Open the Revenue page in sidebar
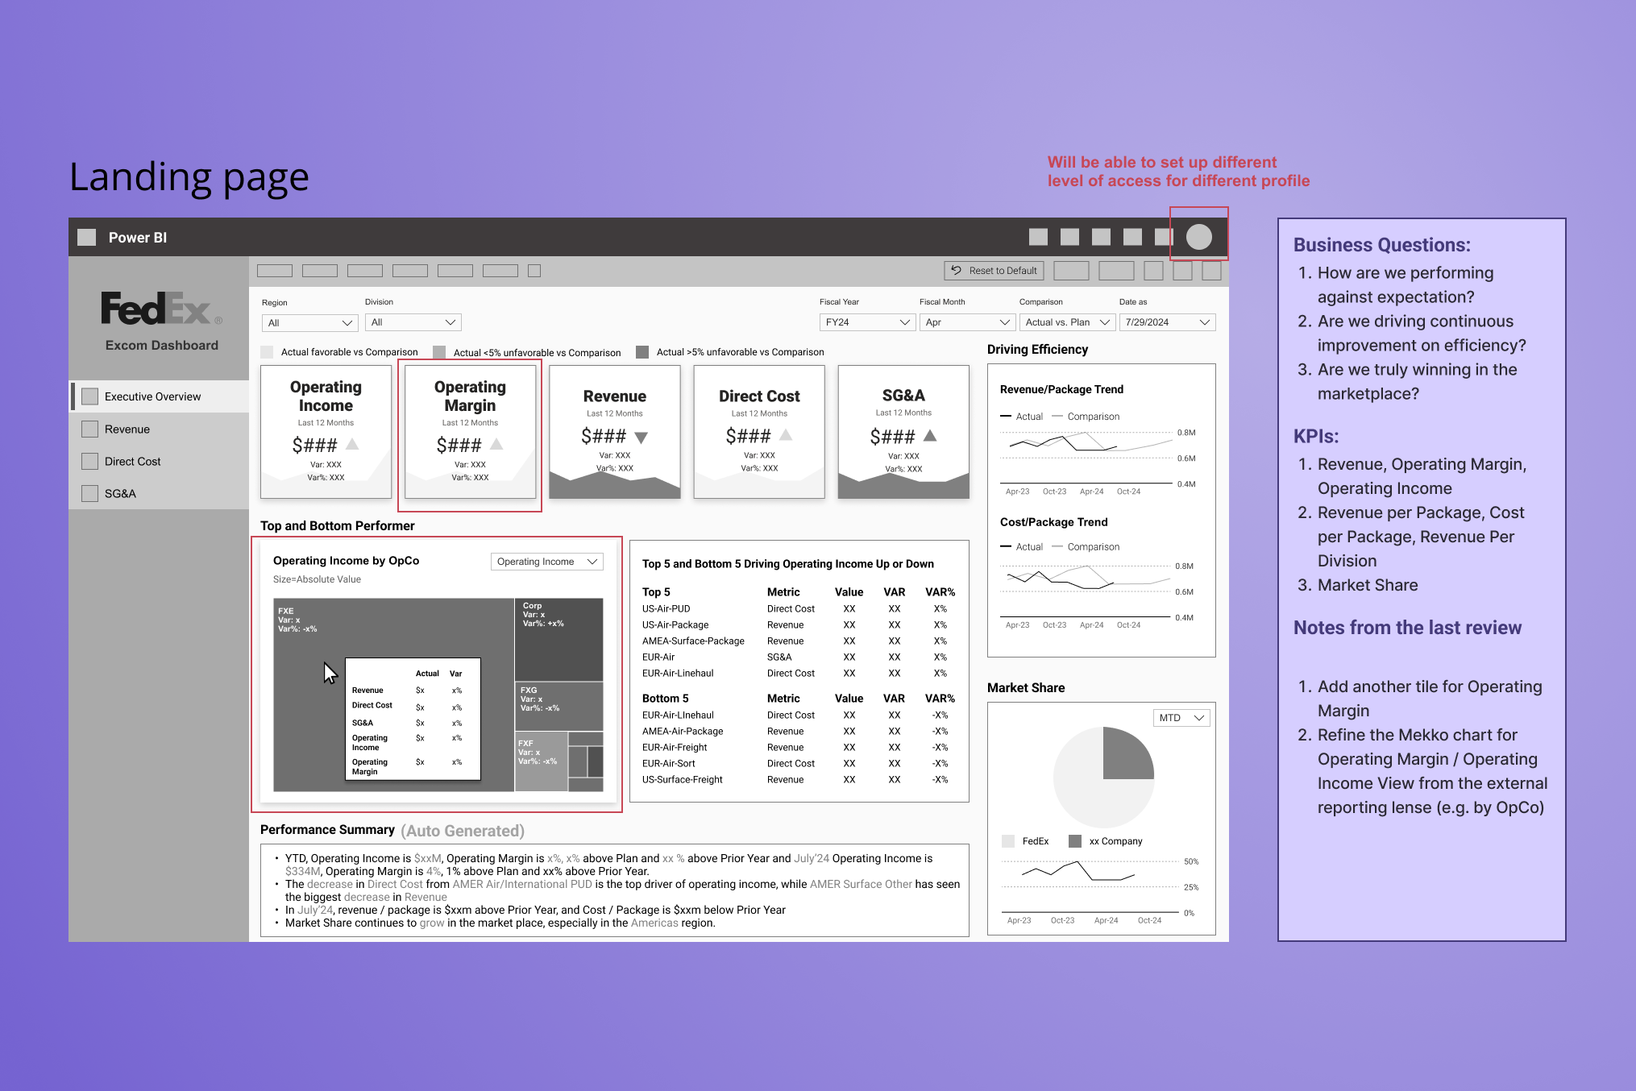 click(x=159, y=429)
